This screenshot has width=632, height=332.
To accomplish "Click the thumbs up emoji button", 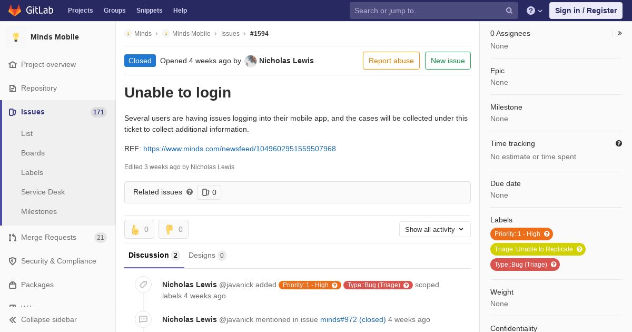I will pos(139,229).
